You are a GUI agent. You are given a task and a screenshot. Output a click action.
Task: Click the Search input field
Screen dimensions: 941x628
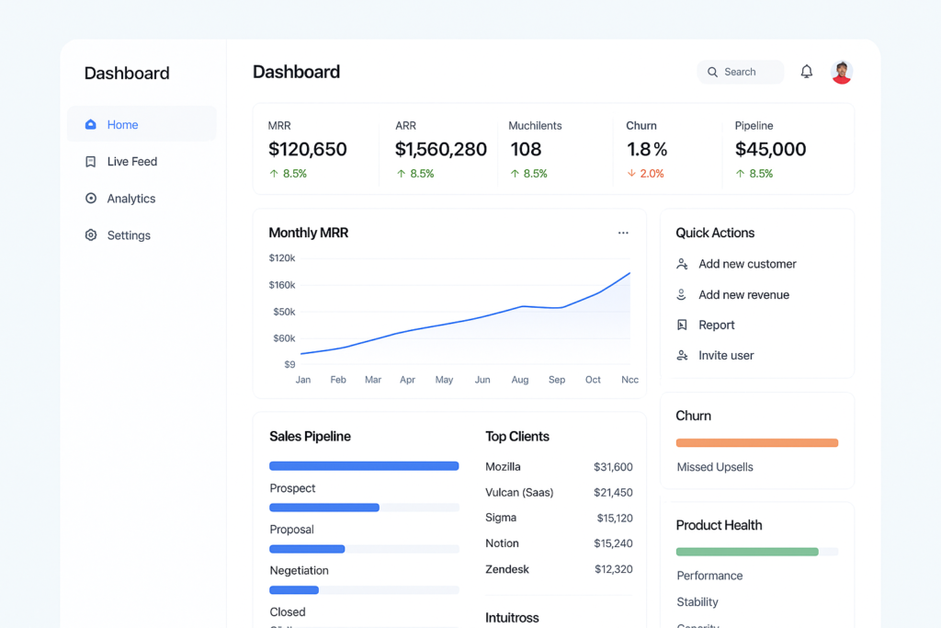pyautogui.click(x=741, y=72)
